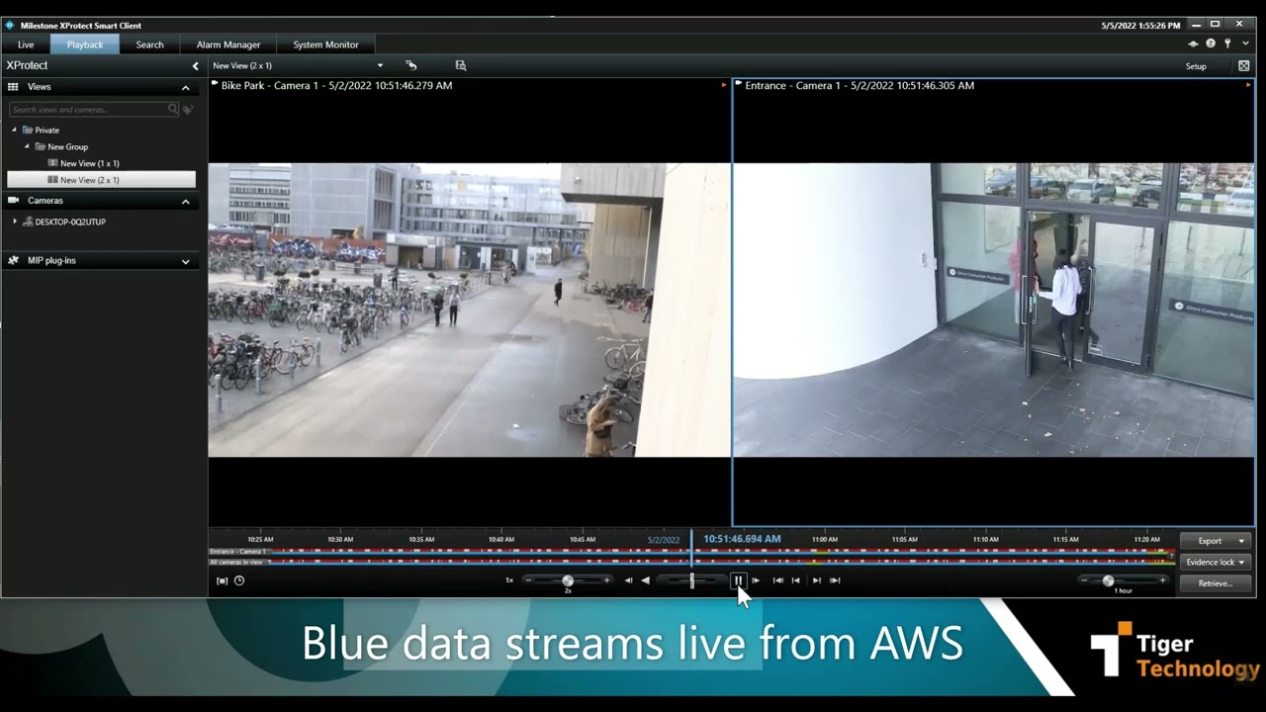
Task: Click the 10:51:46.694 AM playback time
Action: 742,539
